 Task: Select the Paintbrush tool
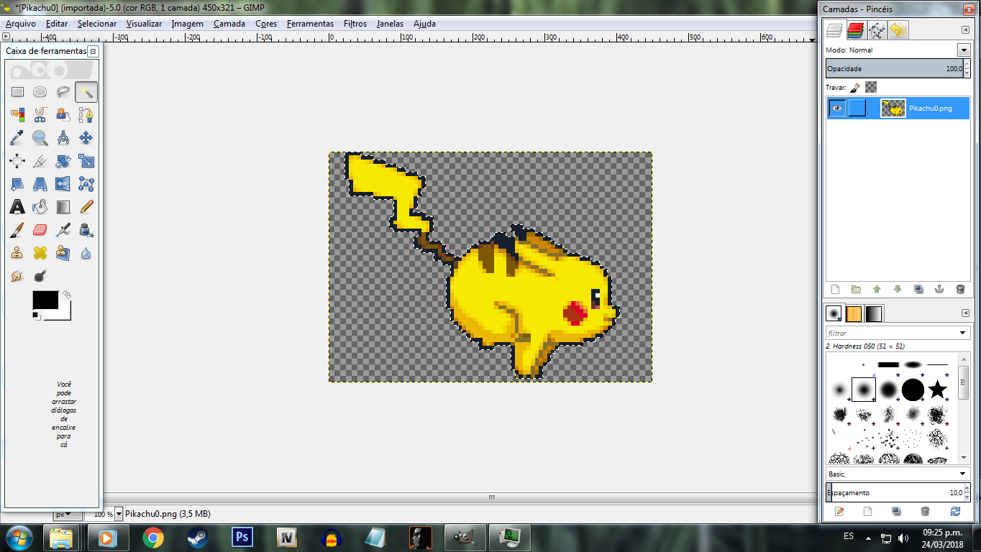[17, 230]
